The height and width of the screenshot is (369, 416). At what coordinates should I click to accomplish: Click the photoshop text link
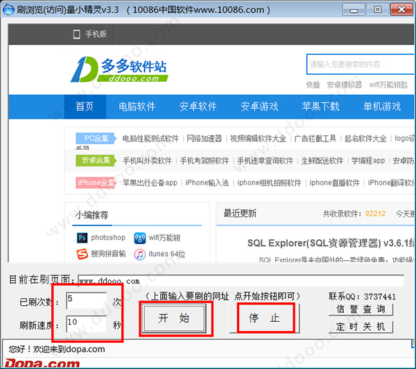click(x=108, y=238)
